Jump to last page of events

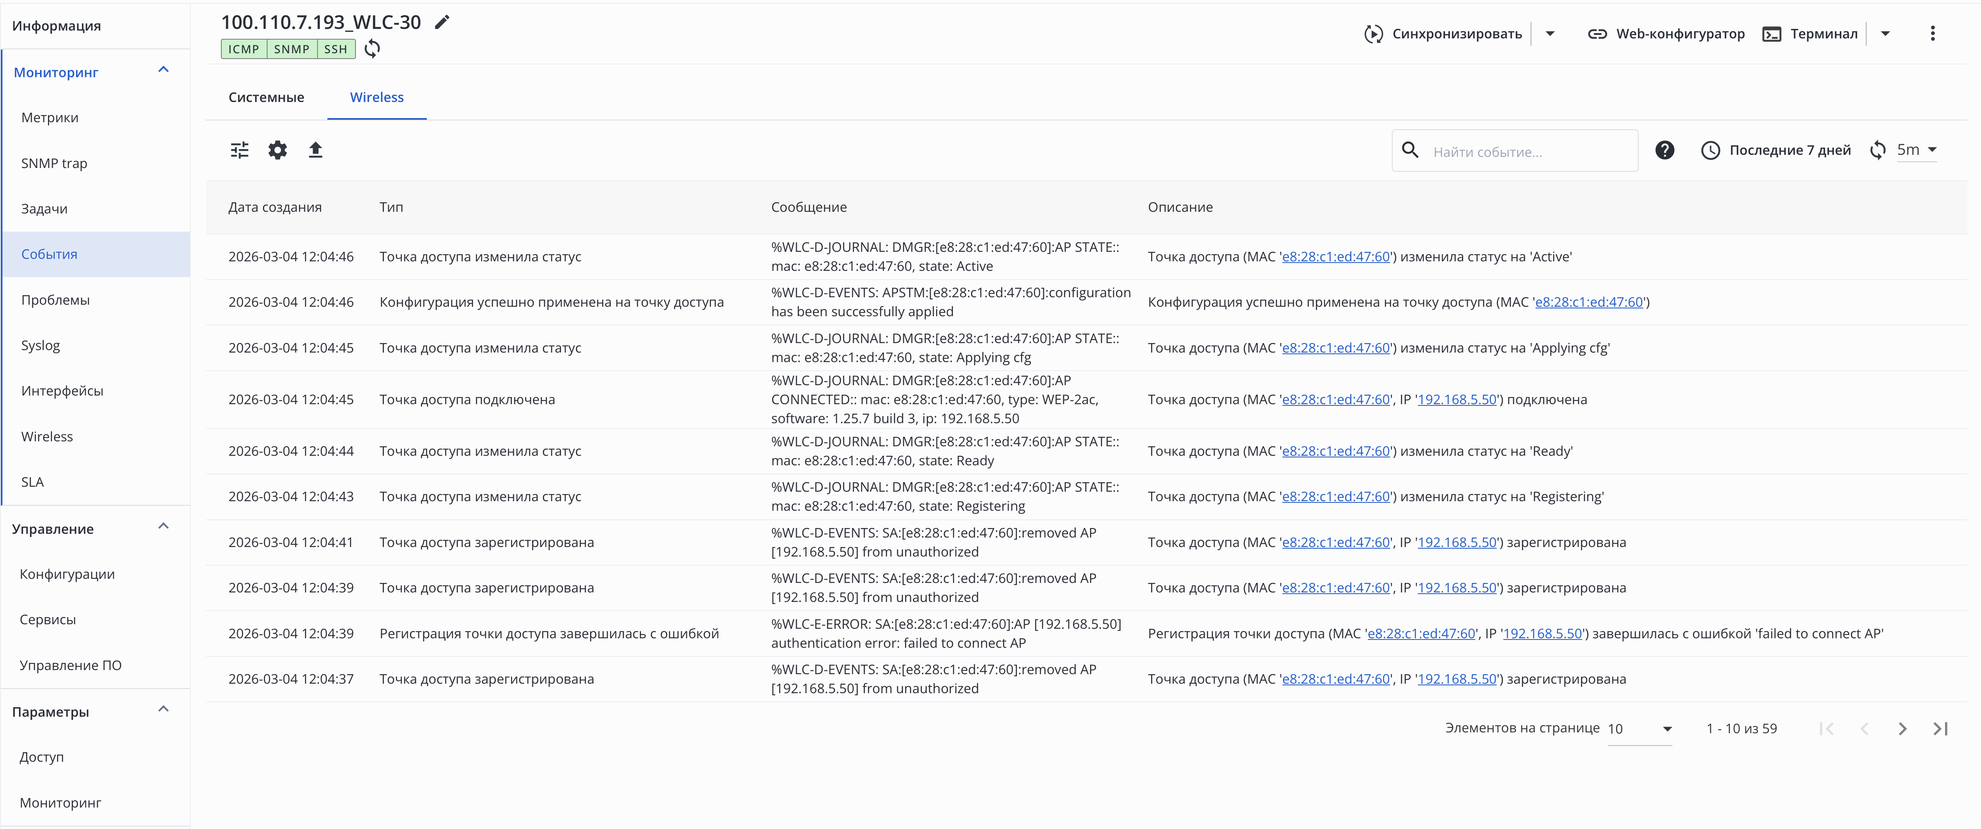[1940, 728]
